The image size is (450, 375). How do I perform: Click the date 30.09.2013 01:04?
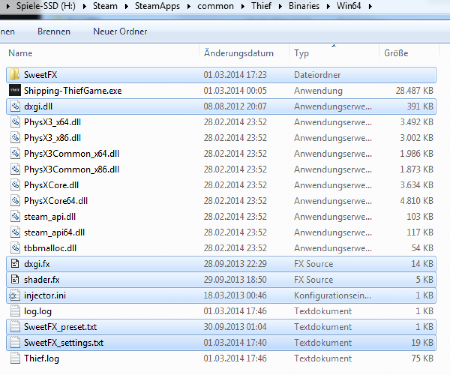pyautogui.click(x=235, y=327)
